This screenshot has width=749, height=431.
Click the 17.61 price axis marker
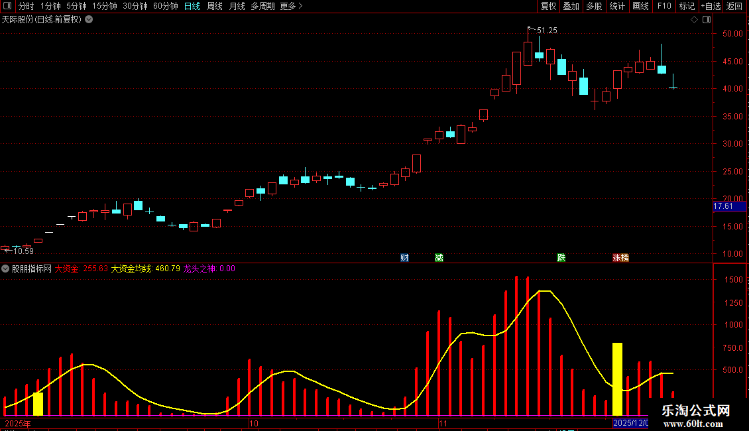click(729, 206)
